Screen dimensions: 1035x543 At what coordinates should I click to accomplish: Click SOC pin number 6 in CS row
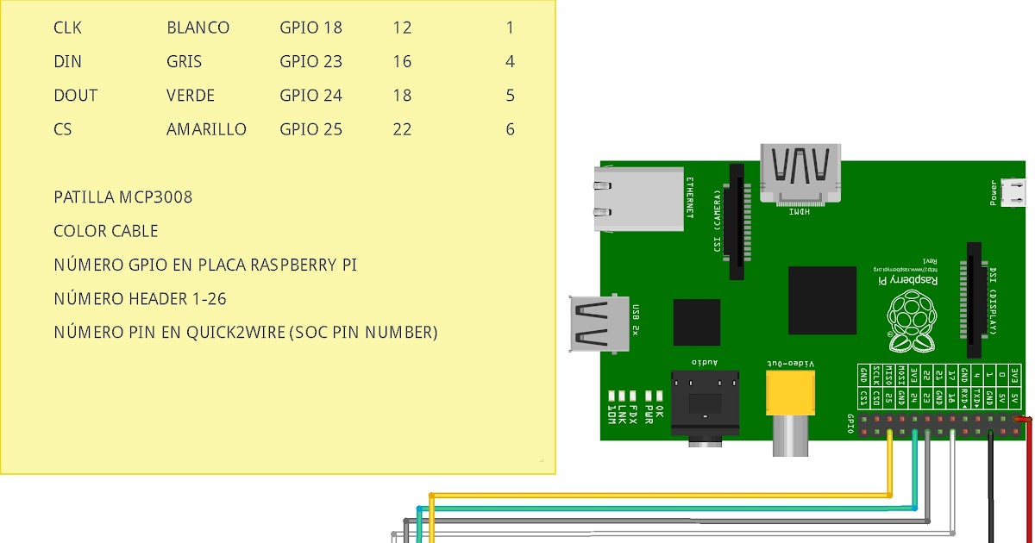511,129
